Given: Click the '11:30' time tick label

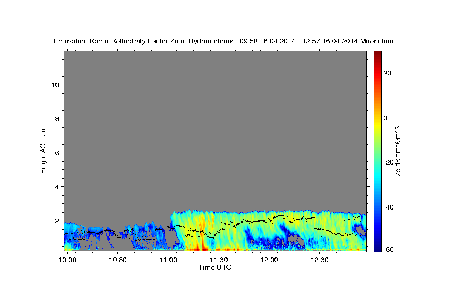Looking at the screenshot, I should (219, 260).
